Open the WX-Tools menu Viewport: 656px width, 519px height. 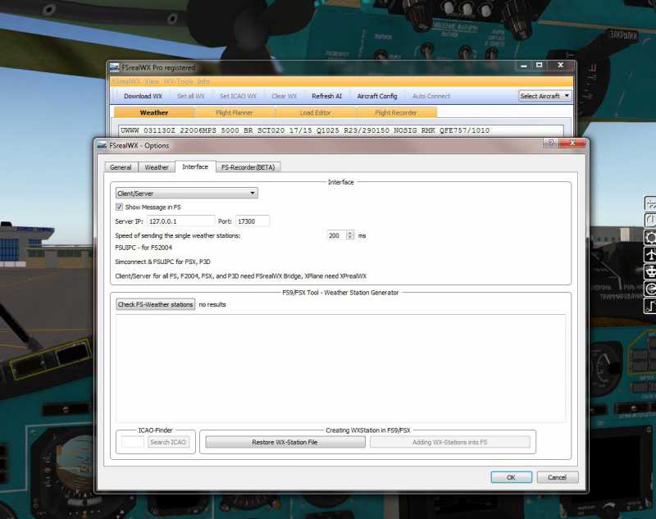pos(178,81)
